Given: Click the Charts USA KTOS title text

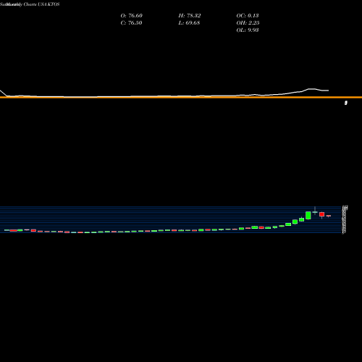Looking at the screenshot, I should [x=41, y=4].
